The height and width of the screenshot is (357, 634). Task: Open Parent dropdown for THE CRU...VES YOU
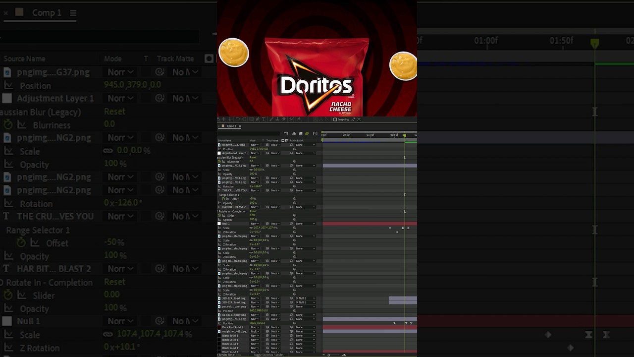pyautogui.click(x=305, y=190)
